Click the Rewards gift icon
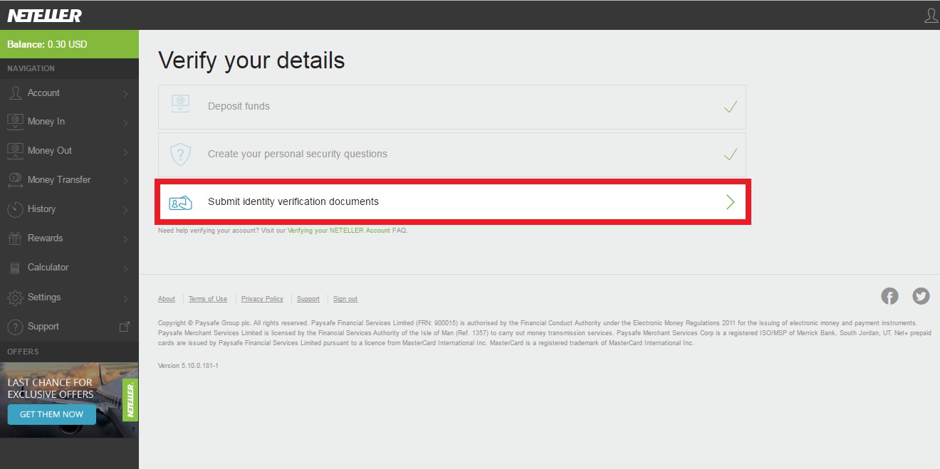 (15, 238)
